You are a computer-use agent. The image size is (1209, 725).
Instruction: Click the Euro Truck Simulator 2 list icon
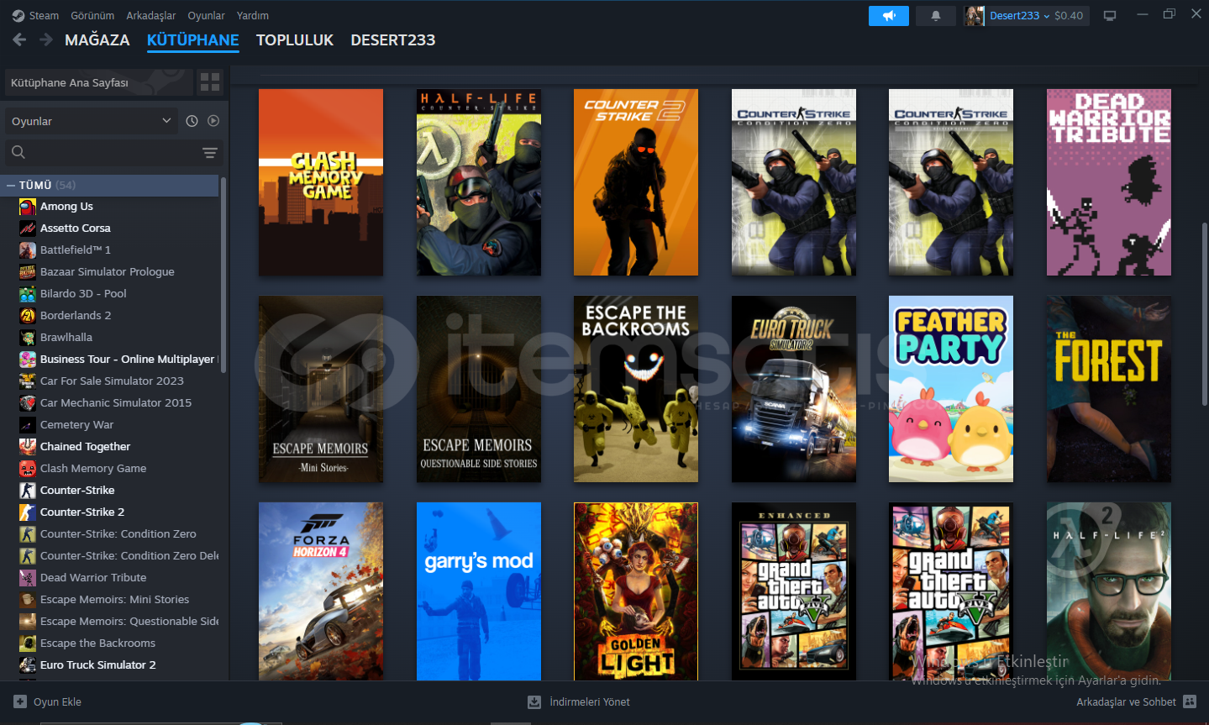[x=28, y=665]
